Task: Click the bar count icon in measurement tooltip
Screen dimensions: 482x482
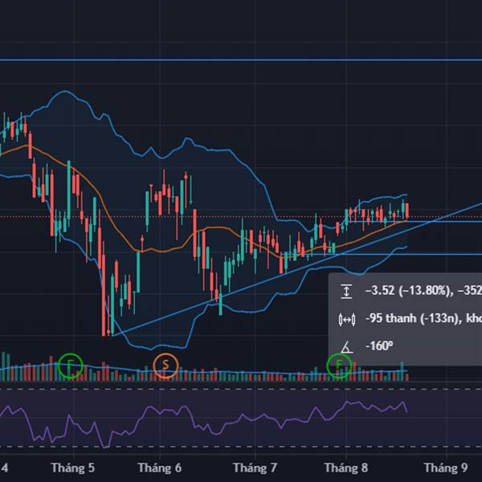Action: point(347,320)
